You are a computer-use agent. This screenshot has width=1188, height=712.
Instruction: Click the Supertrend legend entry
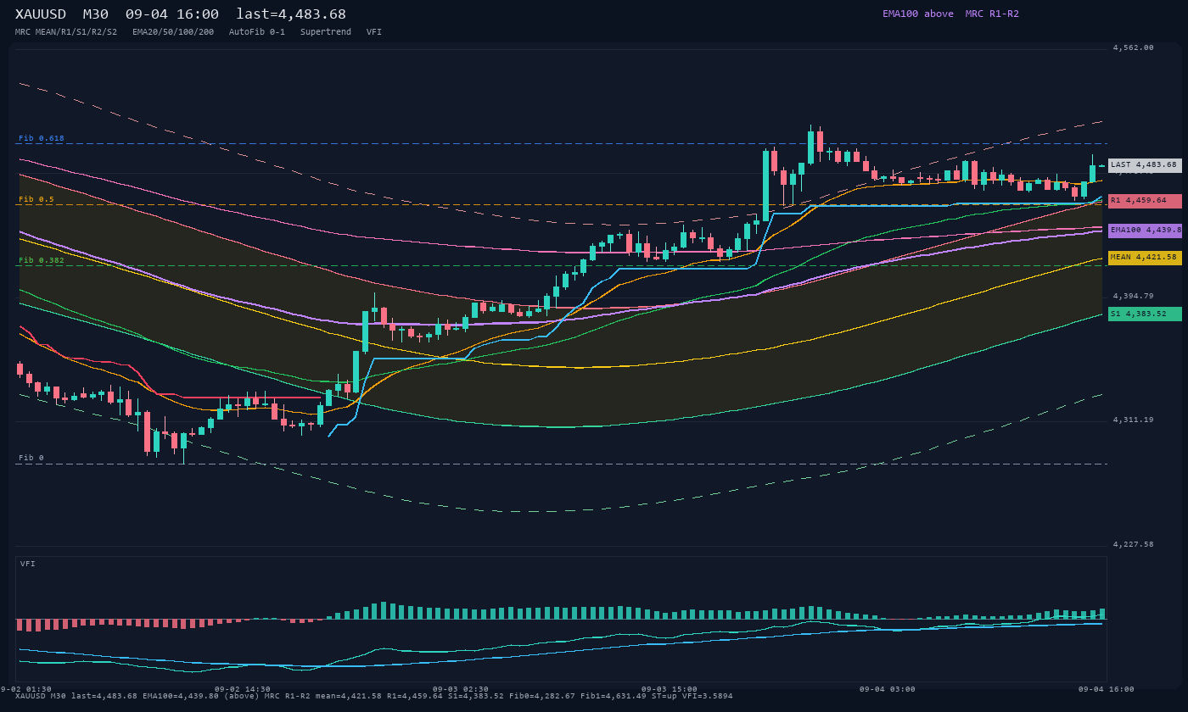[x=326, y=32]
